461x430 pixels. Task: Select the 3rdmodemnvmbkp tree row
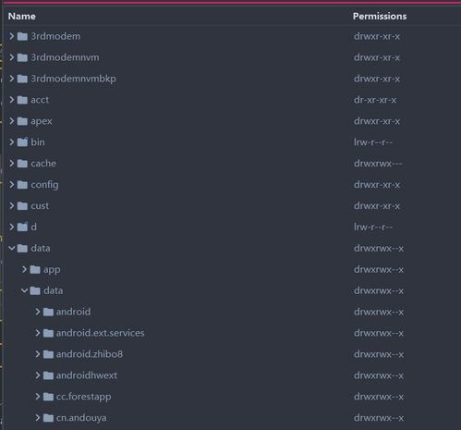click(232, 79)
